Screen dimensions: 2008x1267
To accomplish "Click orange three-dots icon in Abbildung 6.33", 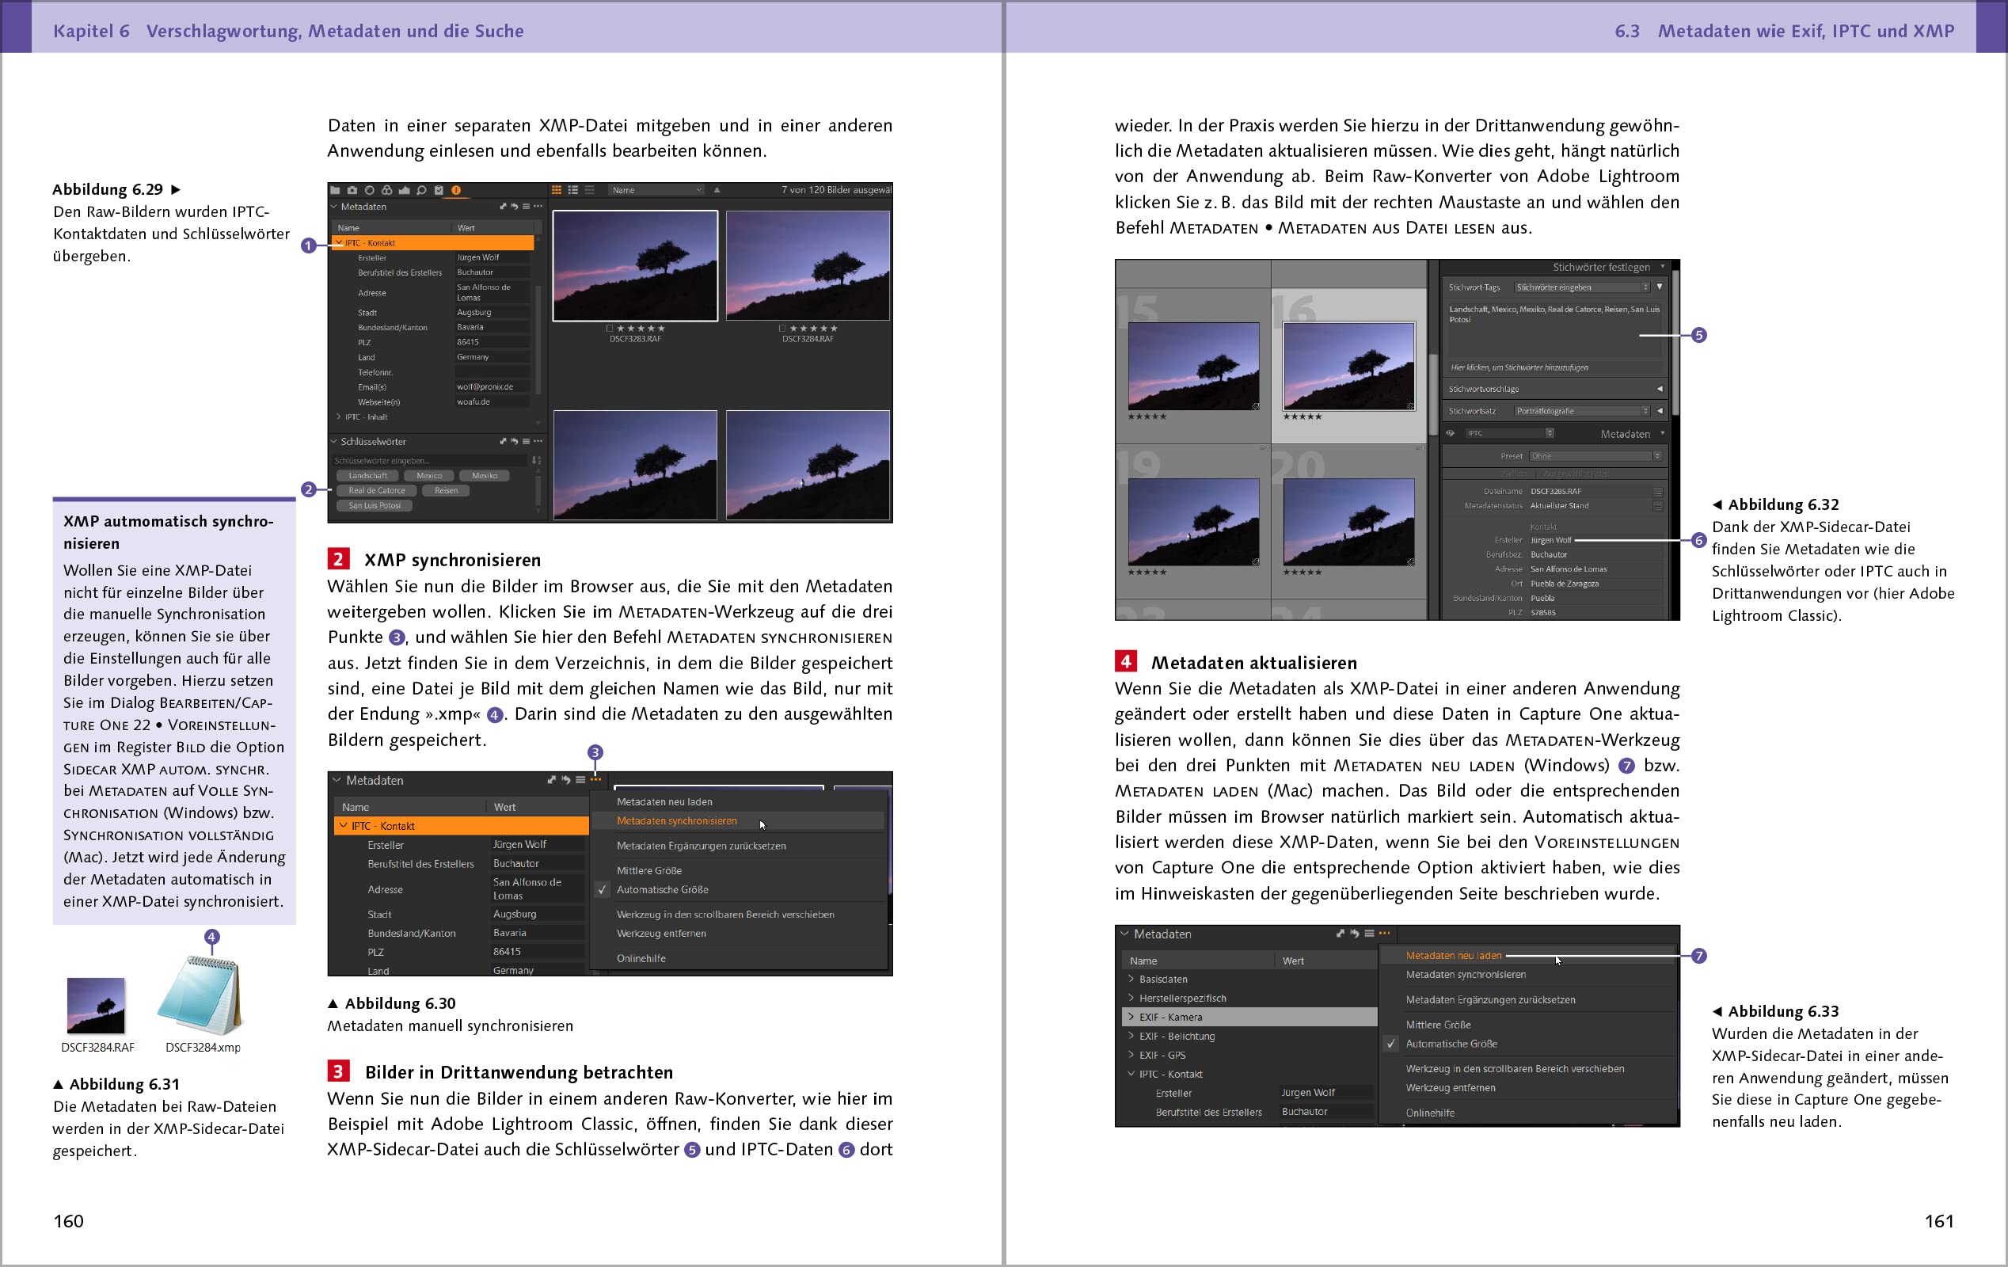I will [x=1384, y=934].
